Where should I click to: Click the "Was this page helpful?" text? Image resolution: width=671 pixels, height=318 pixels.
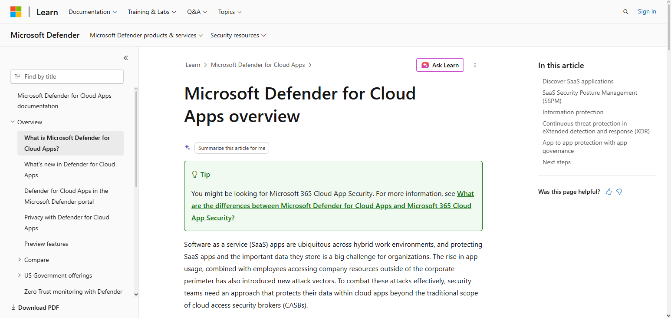tap(569, 192)
